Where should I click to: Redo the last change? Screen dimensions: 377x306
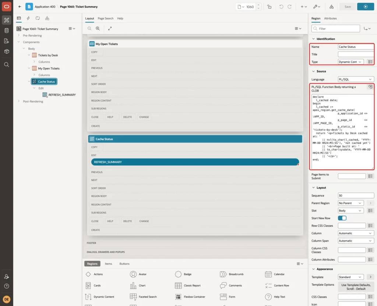pyautogui.click(x=290, y=7)
